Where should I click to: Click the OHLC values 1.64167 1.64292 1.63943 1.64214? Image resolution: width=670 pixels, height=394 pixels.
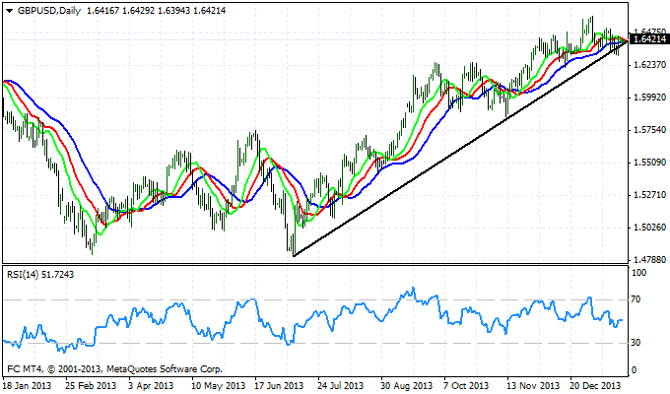[x=156, y=11]
